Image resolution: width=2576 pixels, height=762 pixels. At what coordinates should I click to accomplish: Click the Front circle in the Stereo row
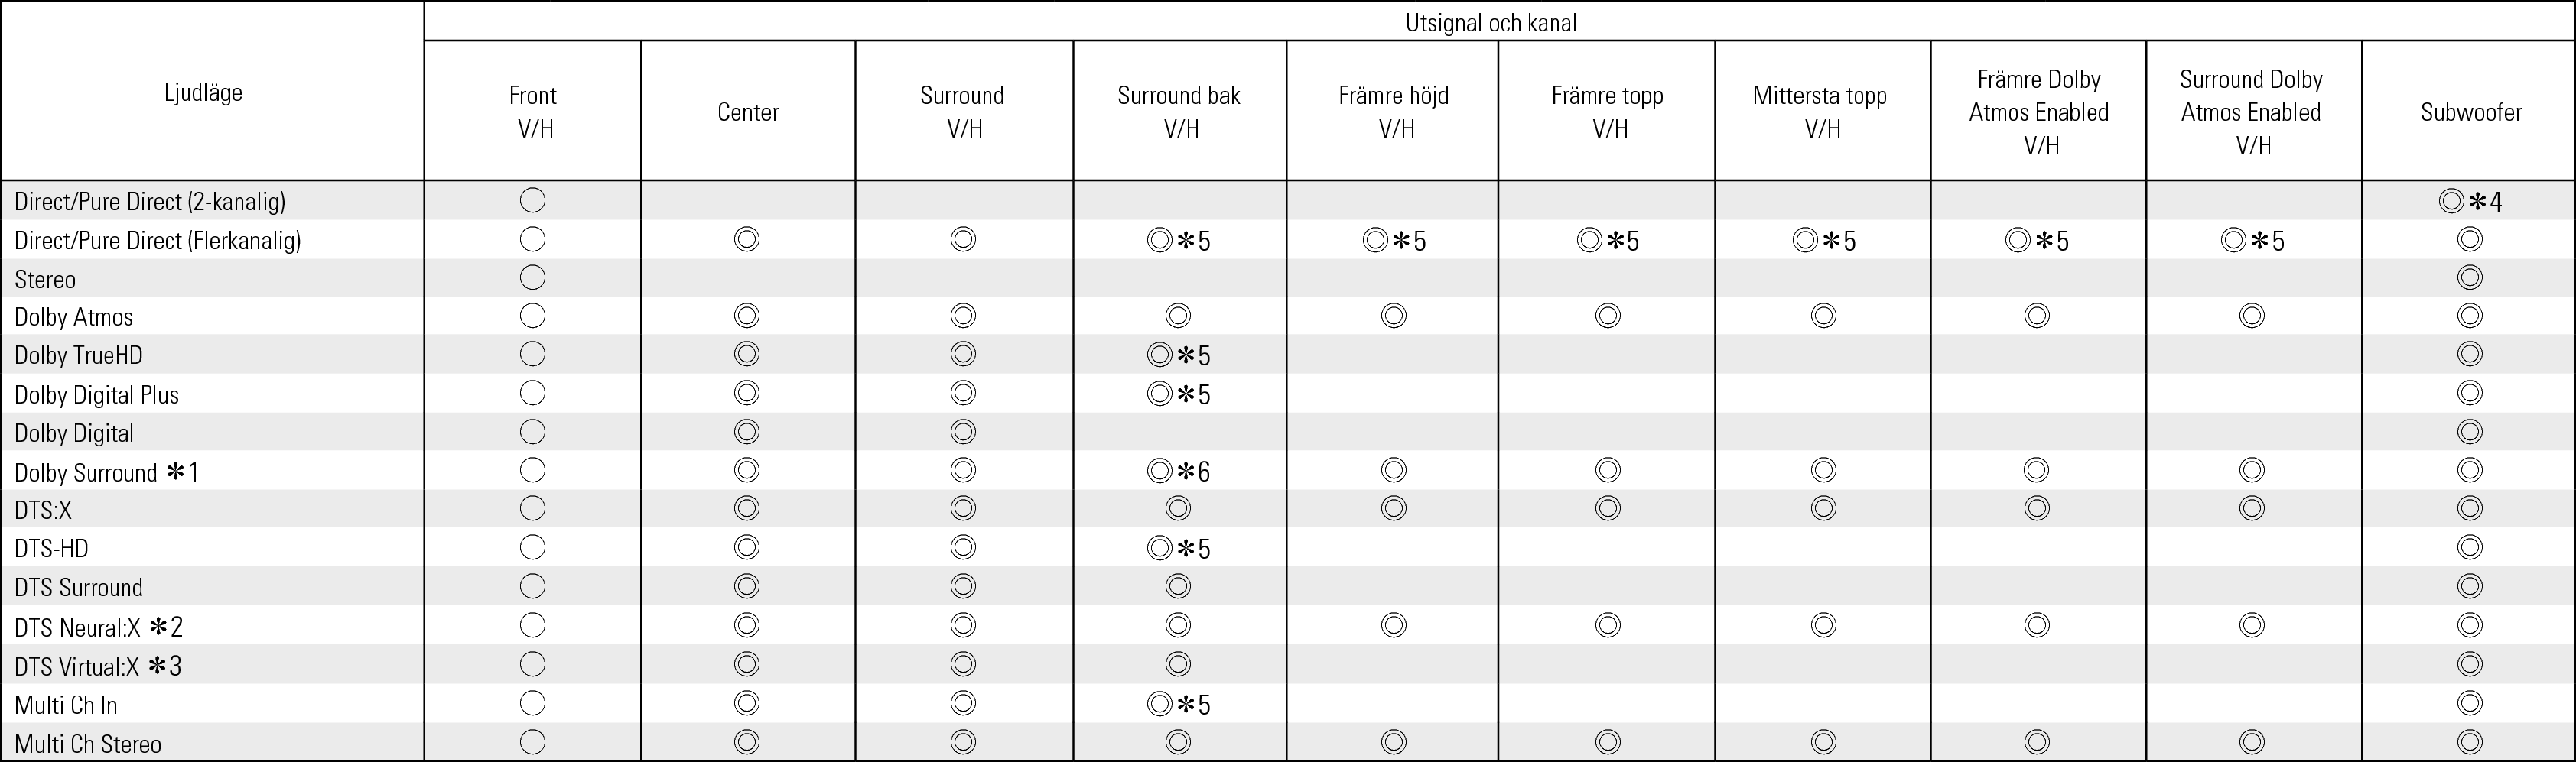pos(533,277)
